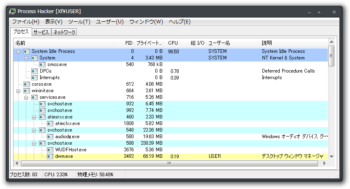
Task: Click icon of svchost.exe PID 932
Action: click(x=42, y=104)
